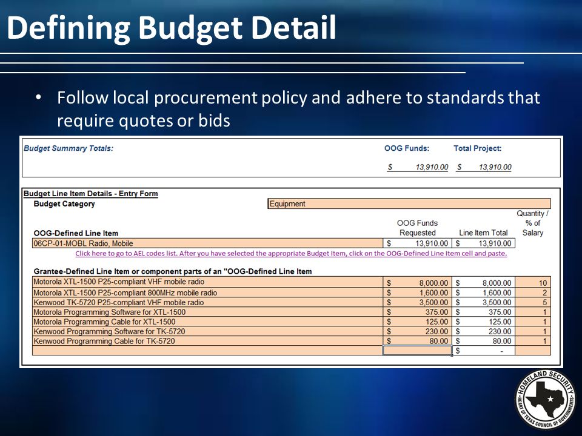The image size is (582, 436).
Task: Click the Line Item Total column header
Action: click(x=483, y=233)
